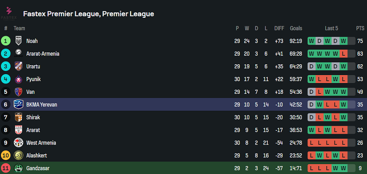Click the Last 5 column header
This screenshot has height=174, width=367.
click(x=331, y=29)
